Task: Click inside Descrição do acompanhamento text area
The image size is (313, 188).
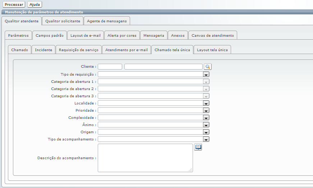Action: tap(145, 158)
